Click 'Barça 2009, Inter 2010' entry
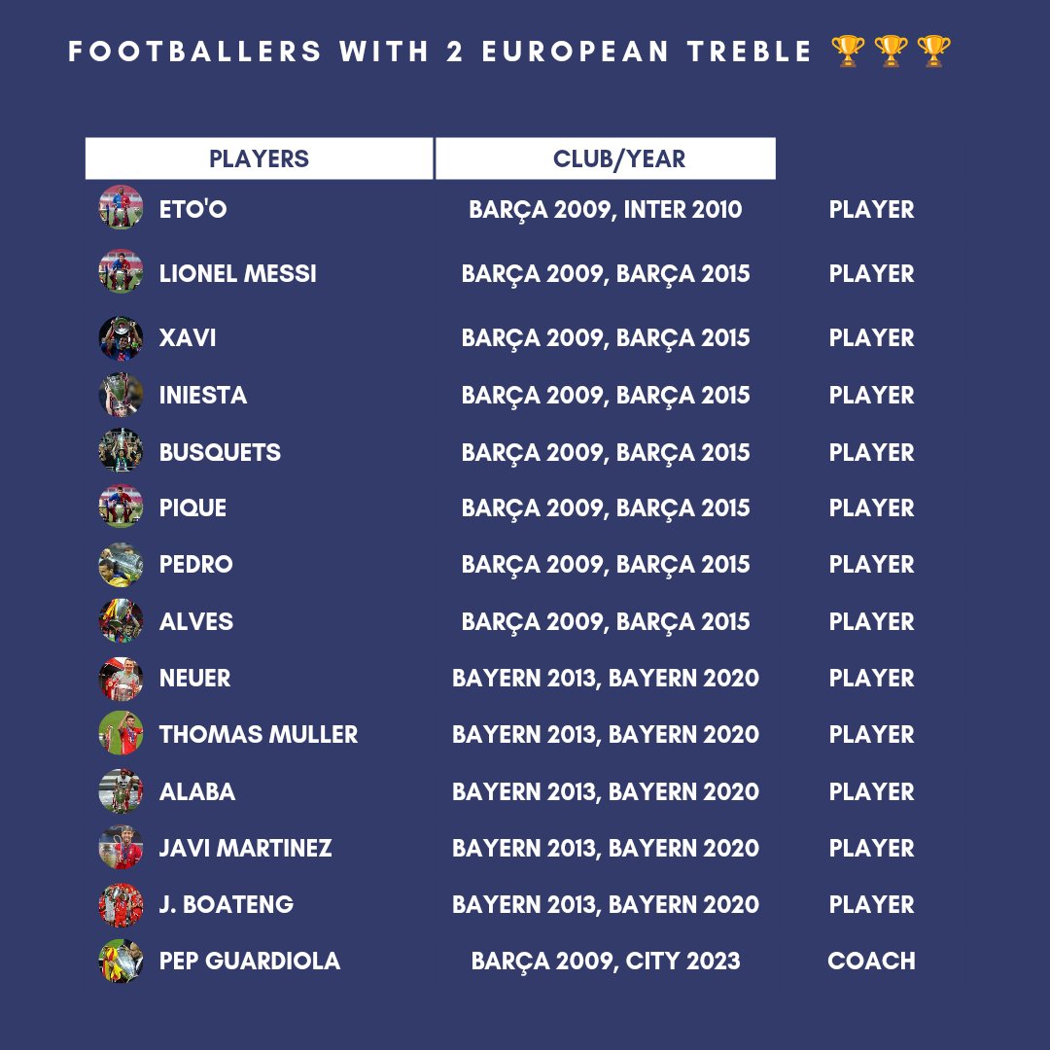Screen dimensions: 1050x1050 pos(606,210)
